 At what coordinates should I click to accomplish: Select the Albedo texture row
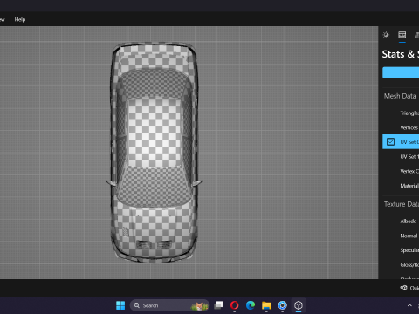click(x=401, y=222)
